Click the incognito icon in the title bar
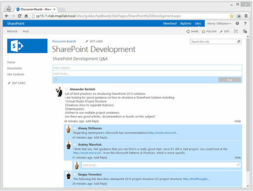The image size is (253, 191). tap(8, 8)
